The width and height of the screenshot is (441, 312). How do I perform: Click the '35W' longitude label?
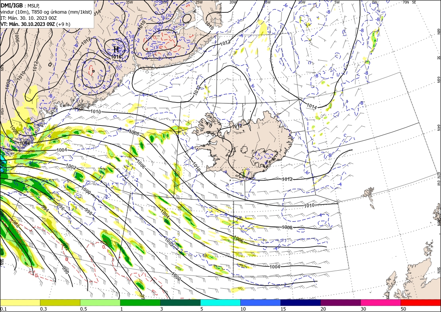point(129,2)
